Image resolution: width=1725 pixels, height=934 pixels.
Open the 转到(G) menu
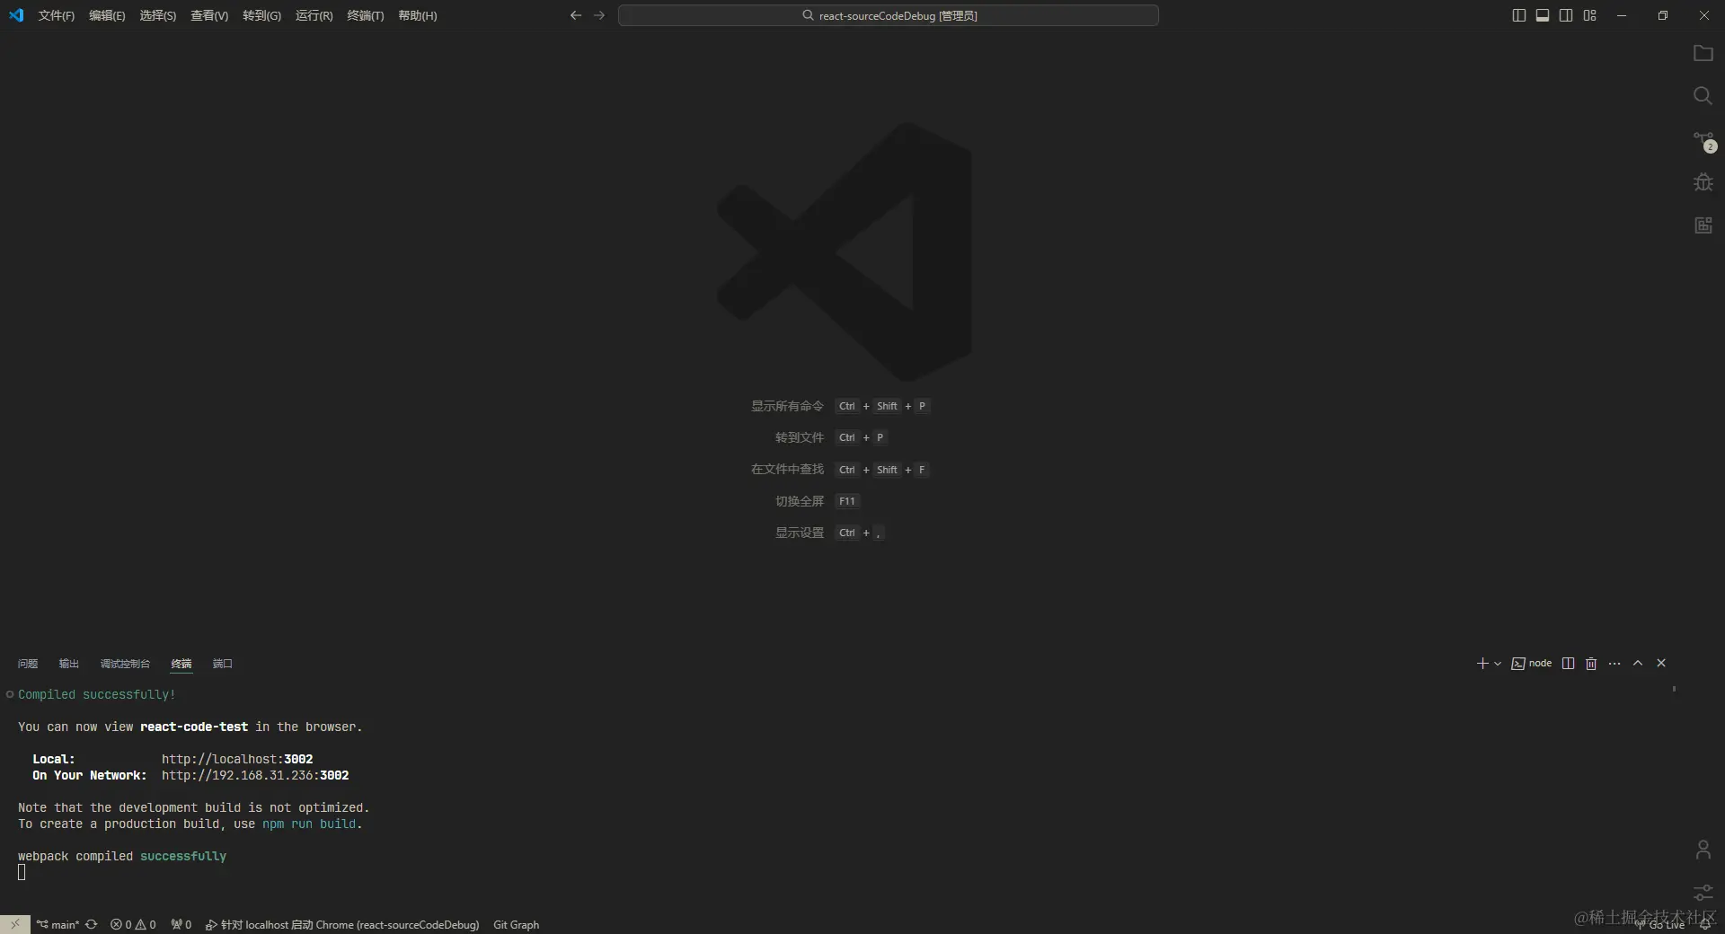tap(261, 15)
